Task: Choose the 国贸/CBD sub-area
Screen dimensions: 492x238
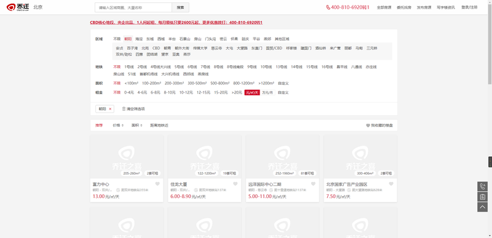Action: click(274, 49)
